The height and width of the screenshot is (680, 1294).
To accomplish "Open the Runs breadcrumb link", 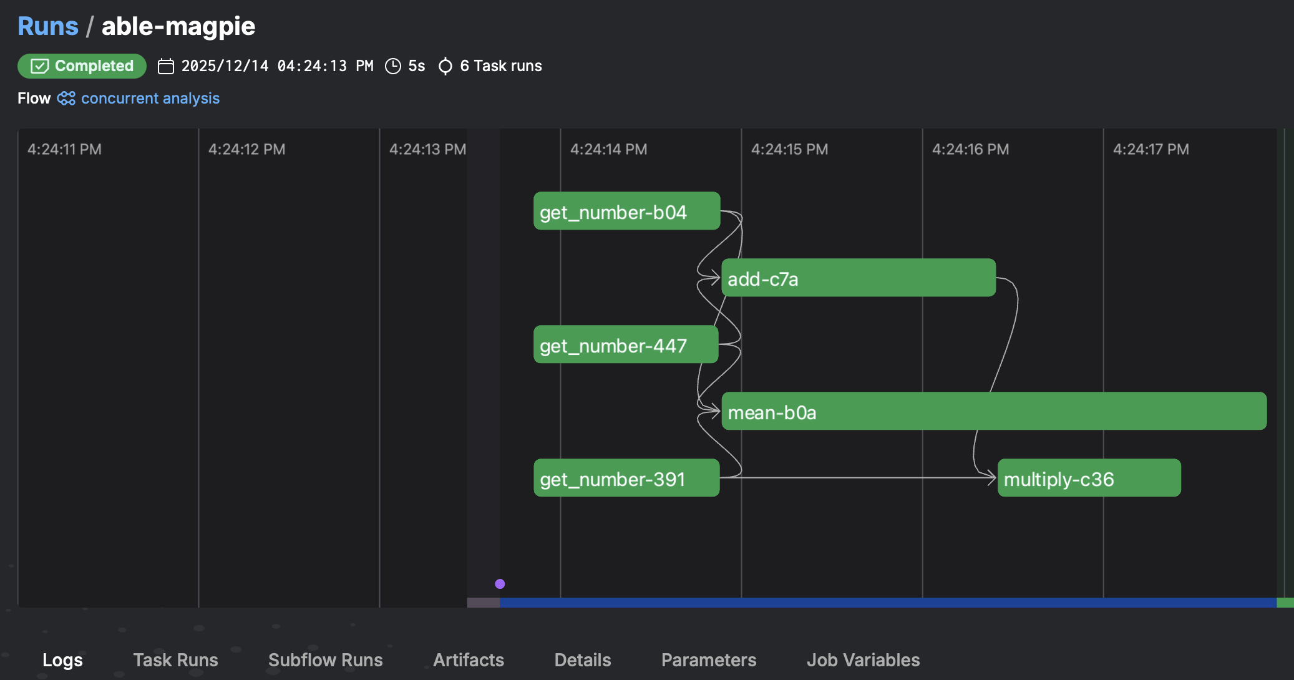I will pos(47,26).
